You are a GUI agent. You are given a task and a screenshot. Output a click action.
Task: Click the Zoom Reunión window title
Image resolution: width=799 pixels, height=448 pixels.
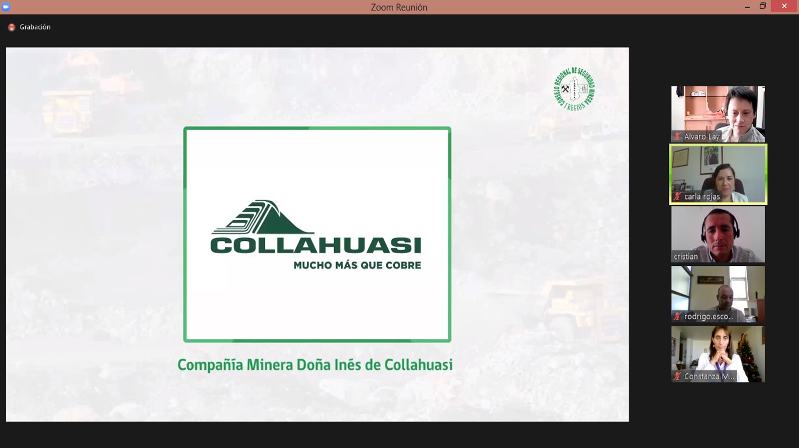(399, 7)
